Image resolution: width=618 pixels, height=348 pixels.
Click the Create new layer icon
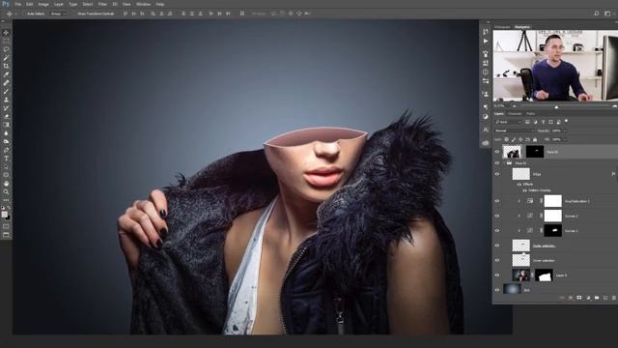point(605,298)
